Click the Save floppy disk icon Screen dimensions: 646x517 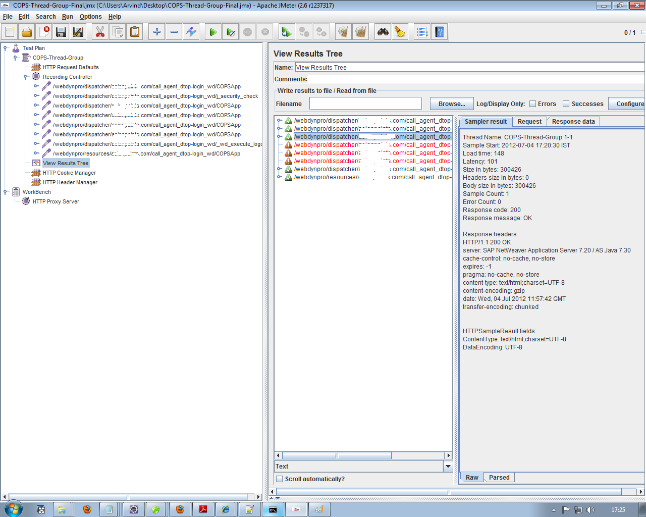[x=61, y=32]
